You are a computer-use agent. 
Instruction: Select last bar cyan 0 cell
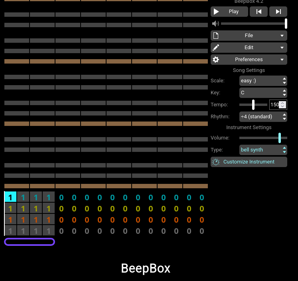click(x=201, y=197)
